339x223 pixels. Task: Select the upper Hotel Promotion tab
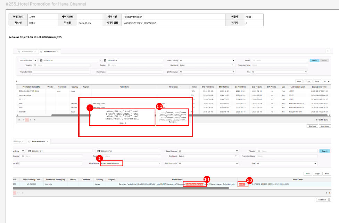pos(49,51)
